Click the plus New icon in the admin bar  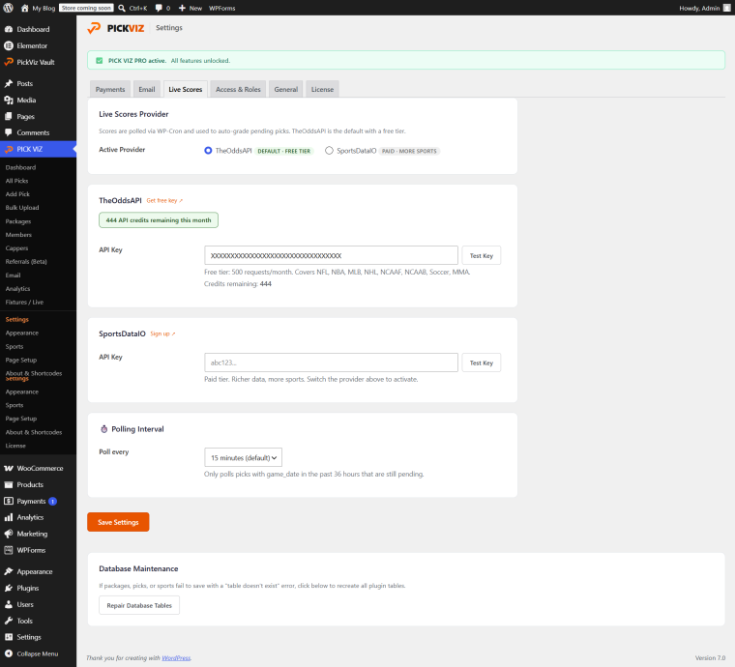(x=183, y=8)
